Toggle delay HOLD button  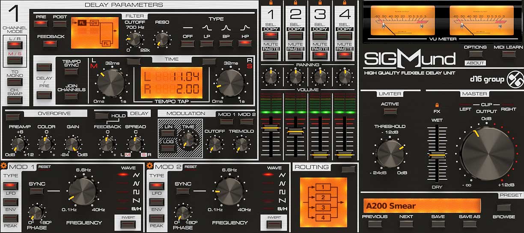[102, 115]
